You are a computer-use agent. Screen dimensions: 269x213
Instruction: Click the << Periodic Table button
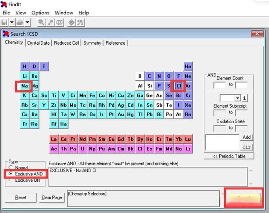pos(229,156)
